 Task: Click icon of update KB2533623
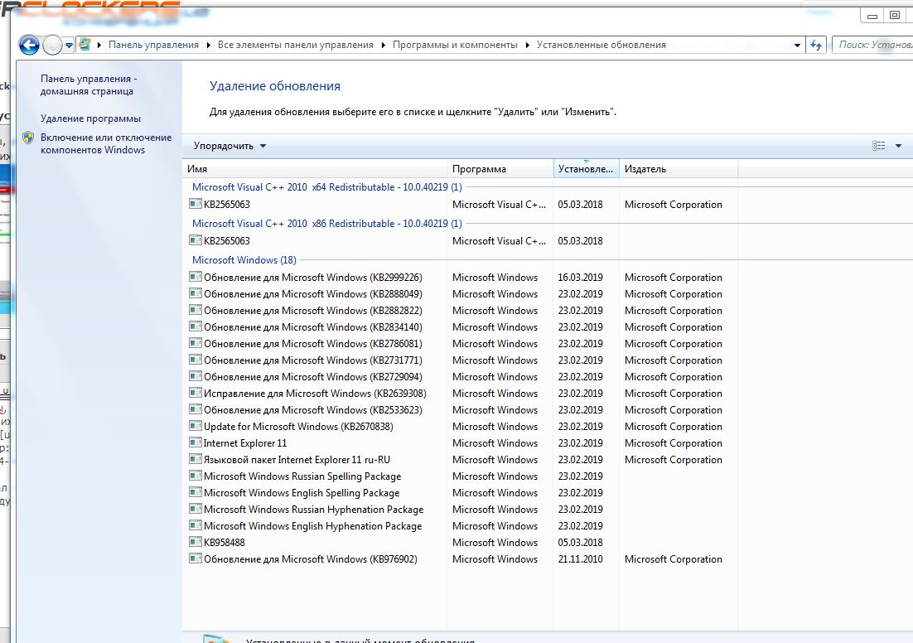[x=195, y=409]
